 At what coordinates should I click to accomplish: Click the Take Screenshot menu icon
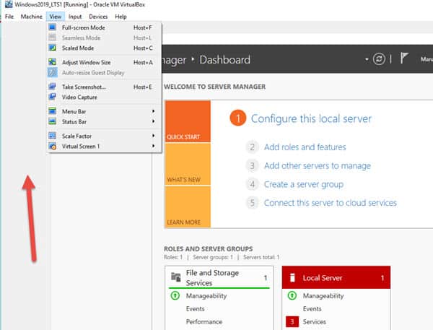point(52,87)
